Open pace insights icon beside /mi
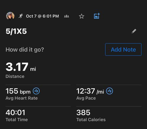The image size is (147, 129). (x=109, y=91)
